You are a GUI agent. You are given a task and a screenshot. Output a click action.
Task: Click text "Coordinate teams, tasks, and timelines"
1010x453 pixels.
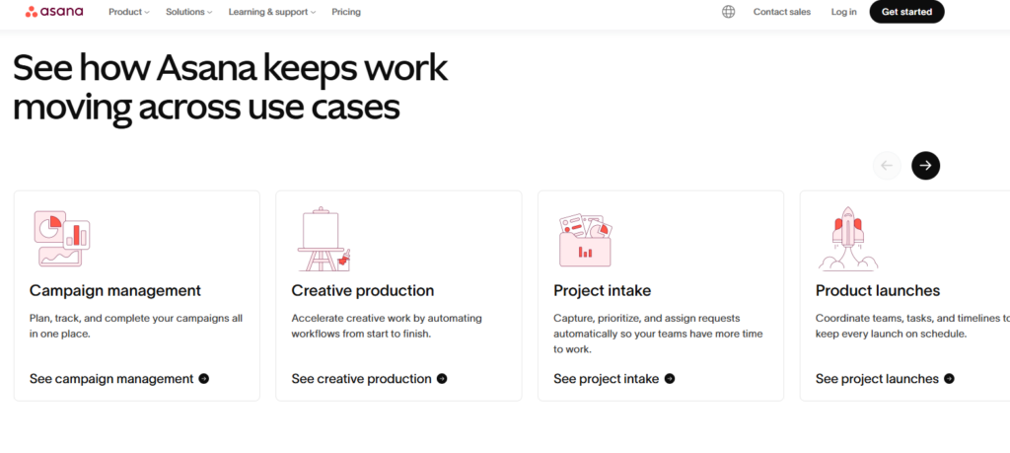click(x=907, y=319)
